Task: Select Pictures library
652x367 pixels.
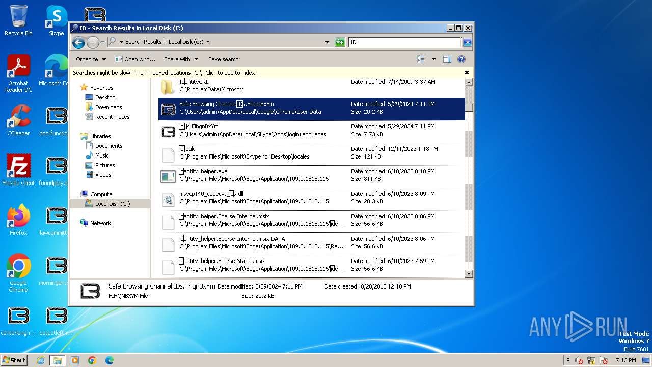Action: pyautogui.click(x=104, y=165)
